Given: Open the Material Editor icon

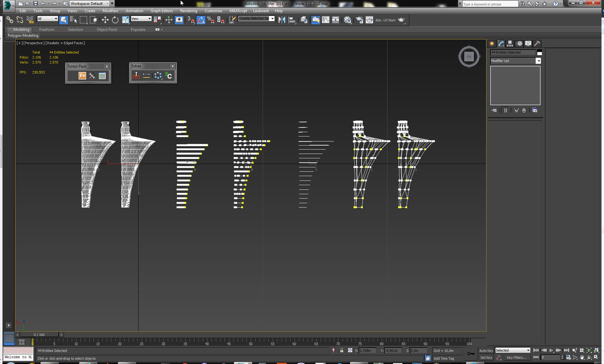Looking at the screenshot, I should pyautogui.click(x=348, y=20).
